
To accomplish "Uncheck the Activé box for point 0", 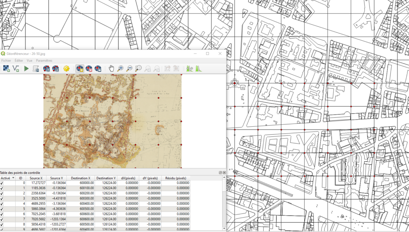I will [2, 183].
